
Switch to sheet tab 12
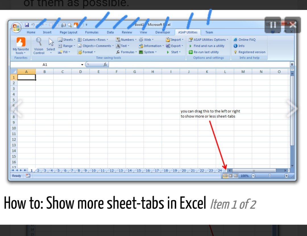112,171
